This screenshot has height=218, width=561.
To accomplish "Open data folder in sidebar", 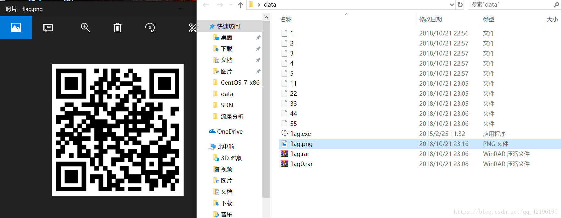I will [227, 94].
